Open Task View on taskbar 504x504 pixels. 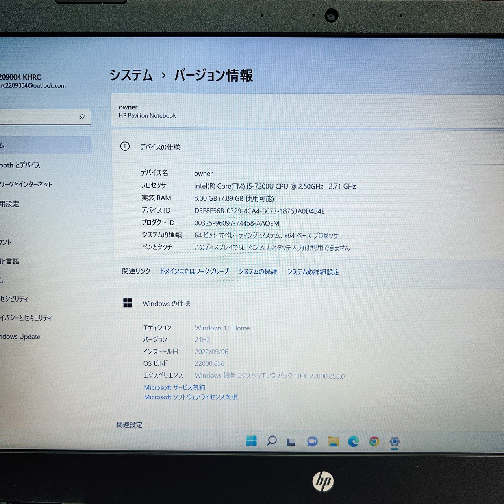pos(291,442)
